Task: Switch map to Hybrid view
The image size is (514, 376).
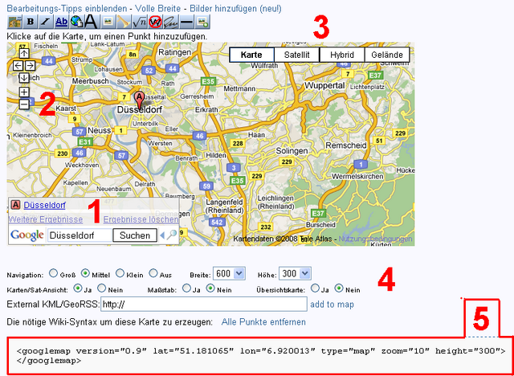Action: (x=342, y=55)
